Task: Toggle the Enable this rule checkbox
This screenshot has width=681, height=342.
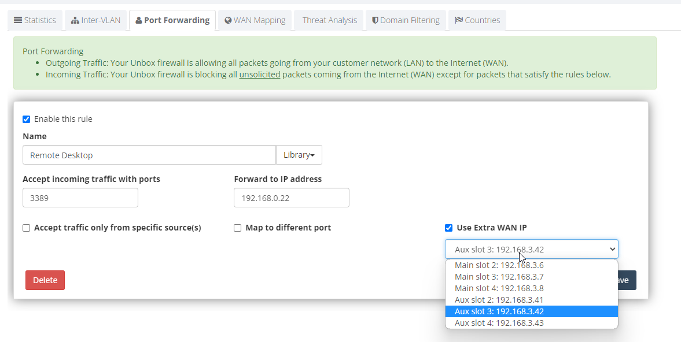Action: pyautogui.click(x=27, y=119)
